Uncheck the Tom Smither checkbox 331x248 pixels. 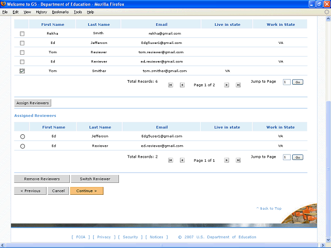[x=22, y=71]
